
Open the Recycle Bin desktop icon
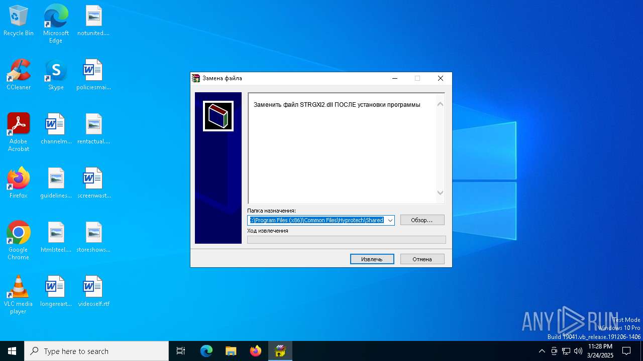[x=19, y=21]
